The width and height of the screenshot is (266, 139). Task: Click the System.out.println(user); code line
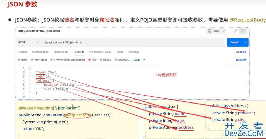point(45,122)
